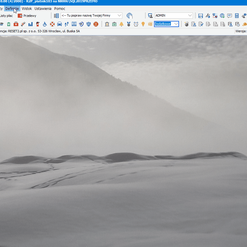Click the globe with document icon
The height and width of the screenshot is (247, 247).
130,16
